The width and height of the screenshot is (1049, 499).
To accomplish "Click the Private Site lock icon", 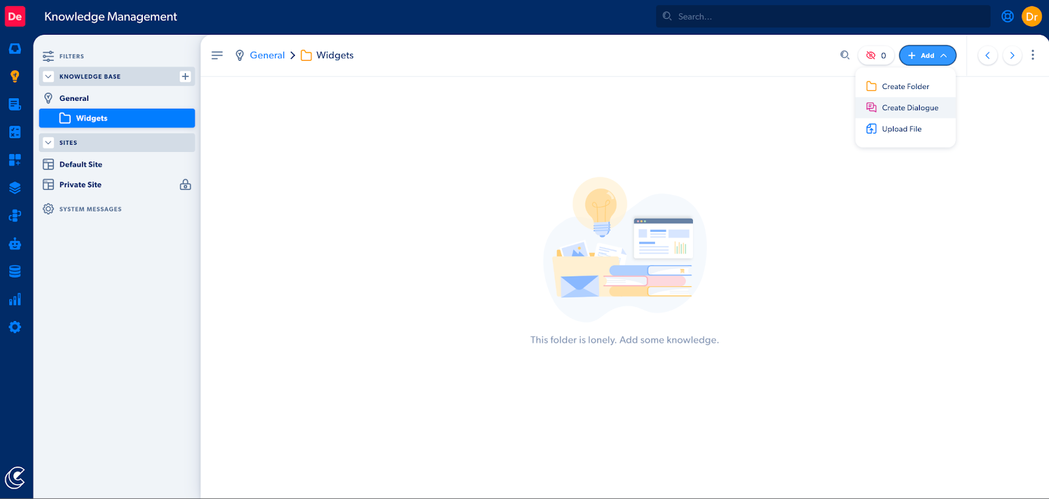I will tap(186, 185).
